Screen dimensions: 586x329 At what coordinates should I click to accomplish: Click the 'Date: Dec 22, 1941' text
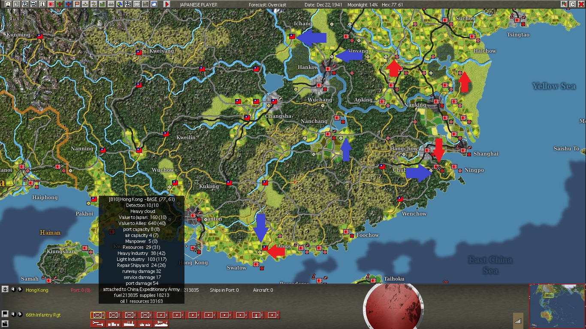point(323,5)
